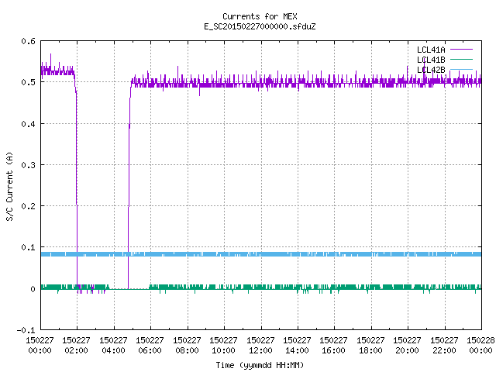Click the 150227 14:00 time tick label
The width and height of the screenshot is (496, 372).
click(297, 346)
